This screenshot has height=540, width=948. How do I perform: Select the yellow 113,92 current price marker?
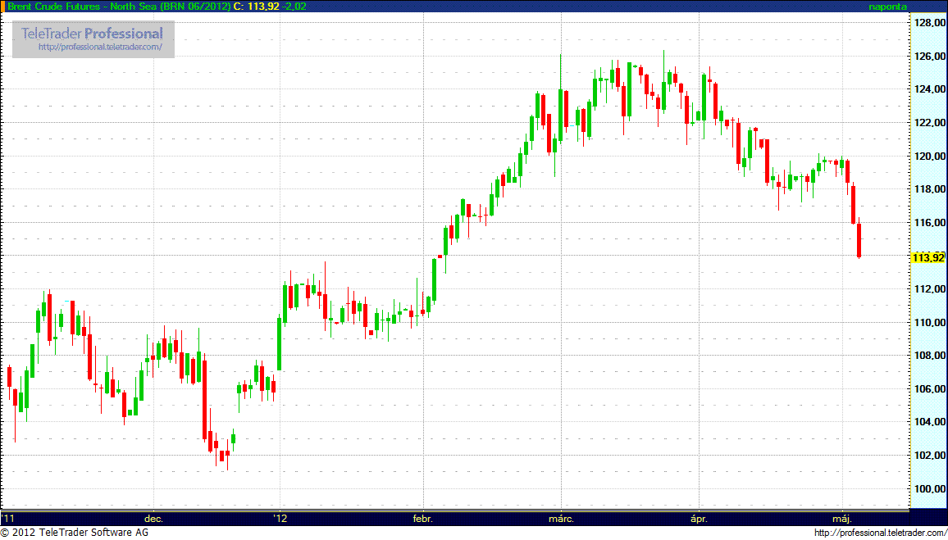(928, 258)
